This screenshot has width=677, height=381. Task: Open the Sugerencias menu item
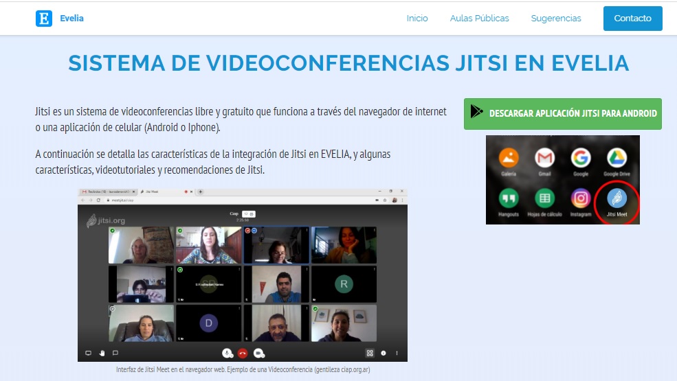(555, 18)
